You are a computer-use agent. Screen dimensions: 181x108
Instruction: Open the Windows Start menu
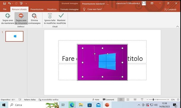[x=4, y=105]
